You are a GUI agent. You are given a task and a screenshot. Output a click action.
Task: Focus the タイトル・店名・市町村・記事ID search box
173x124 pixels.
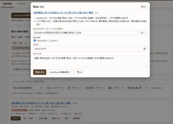pos(90,82)
